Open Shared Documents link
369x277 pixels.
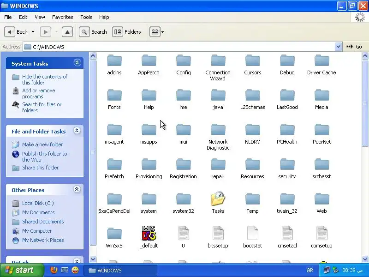43,222
